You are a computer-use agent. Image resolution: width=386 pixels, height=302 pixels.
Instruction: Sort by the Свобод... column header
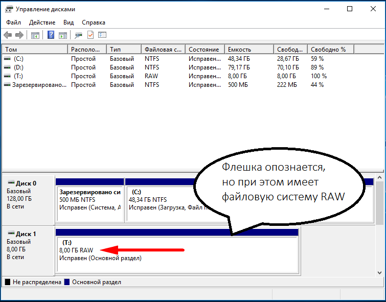(291, 50)
